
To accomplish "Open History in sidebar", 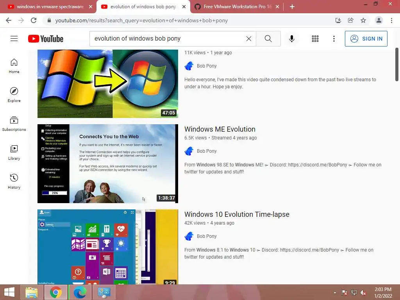I will [x=14, y=181].
